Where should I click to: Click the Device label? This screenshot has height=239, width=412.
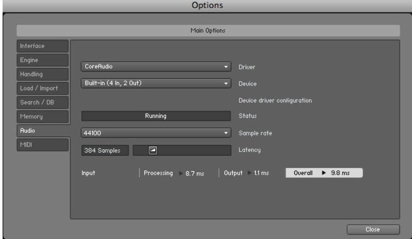tap(248, 84)
